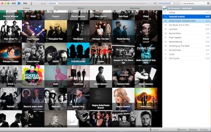Click the play button in the toolbar
The width and height of the screenshot is (211, 132).
[19, 3]
